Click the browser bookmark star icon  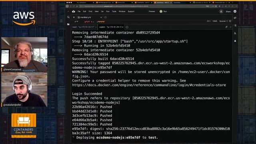click(216, 6)
